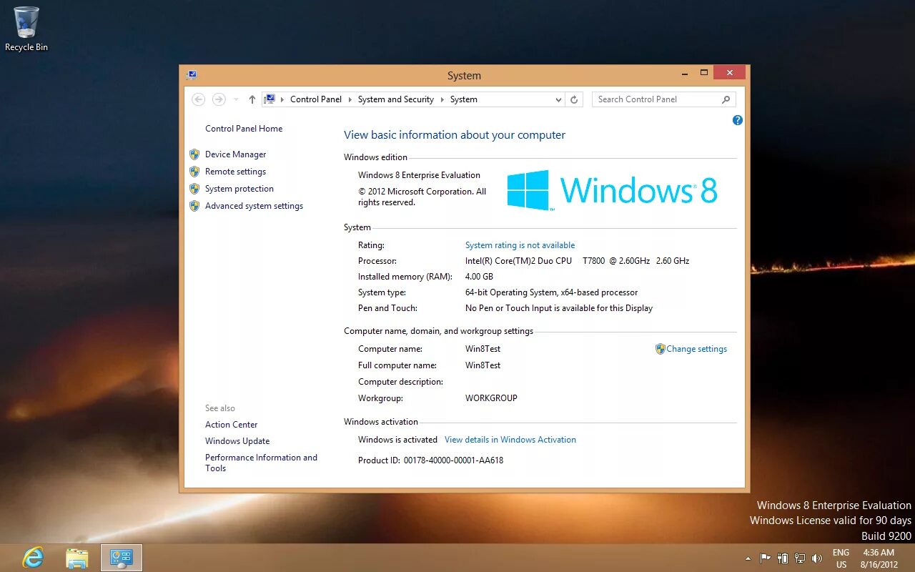Click the shield icon beside System protection
The width and height of the screenshot is (915, 572).
[x=194, y=189]
